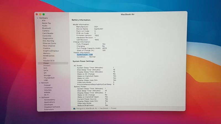Open Fibre Channel in the sidebar
The width and height of the screenshot is (221, 124).
click(49, 46)
